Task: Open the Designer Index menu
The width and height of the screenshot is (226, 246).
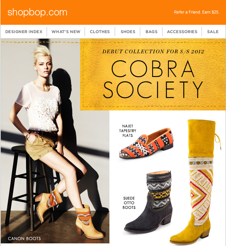Action: [x=24, y=32]
